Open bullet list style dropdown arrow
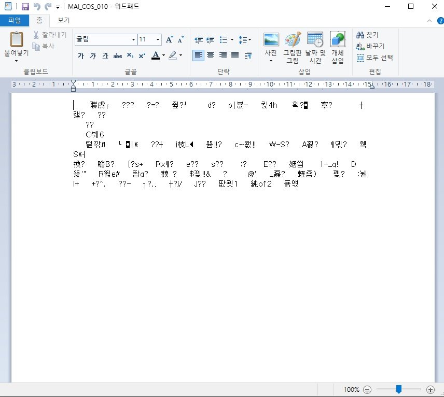This screenshot has height=397, width=444. coord(232,39)
